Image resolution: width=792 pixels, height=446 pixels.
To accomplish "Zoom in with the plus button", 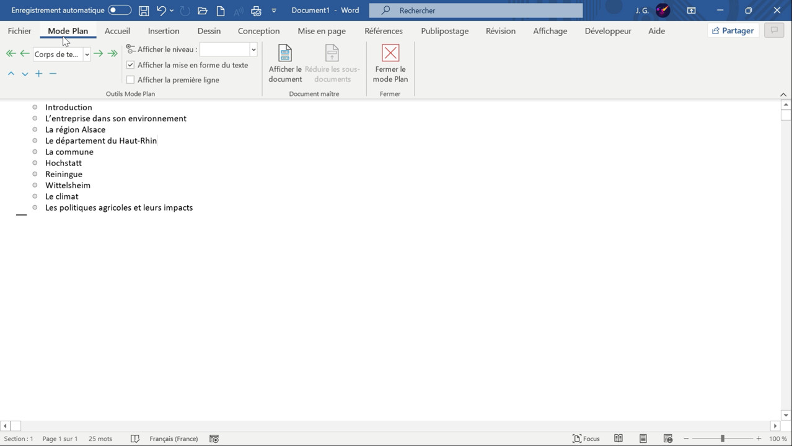I will click(759, 439).
